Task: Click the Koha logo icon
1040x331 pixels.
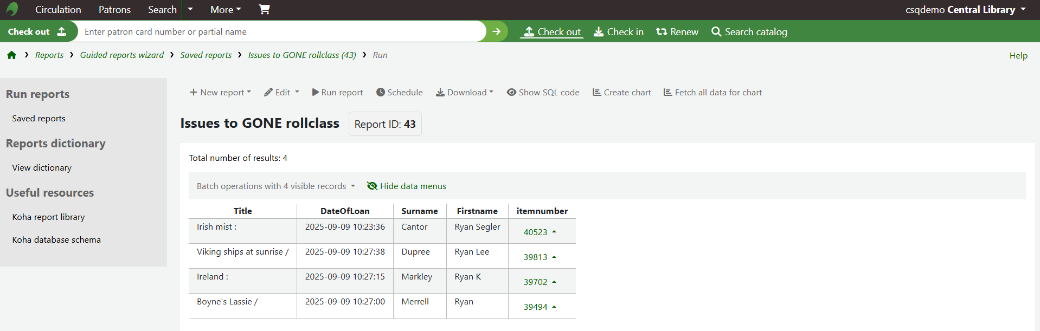Action: (x=12, y=9)
